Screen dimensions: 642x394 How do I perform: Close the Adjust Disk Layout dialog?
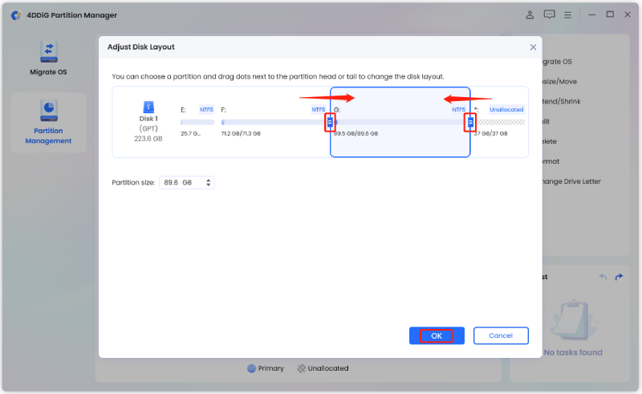coord(533,47)
